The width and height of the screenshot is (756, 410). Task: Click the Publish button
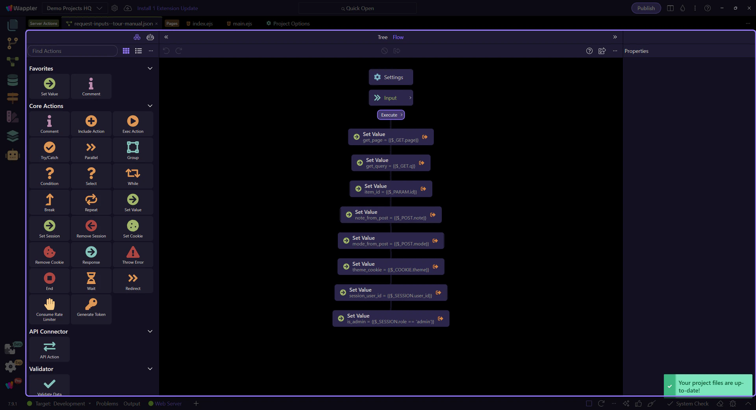tap(646, 8)
